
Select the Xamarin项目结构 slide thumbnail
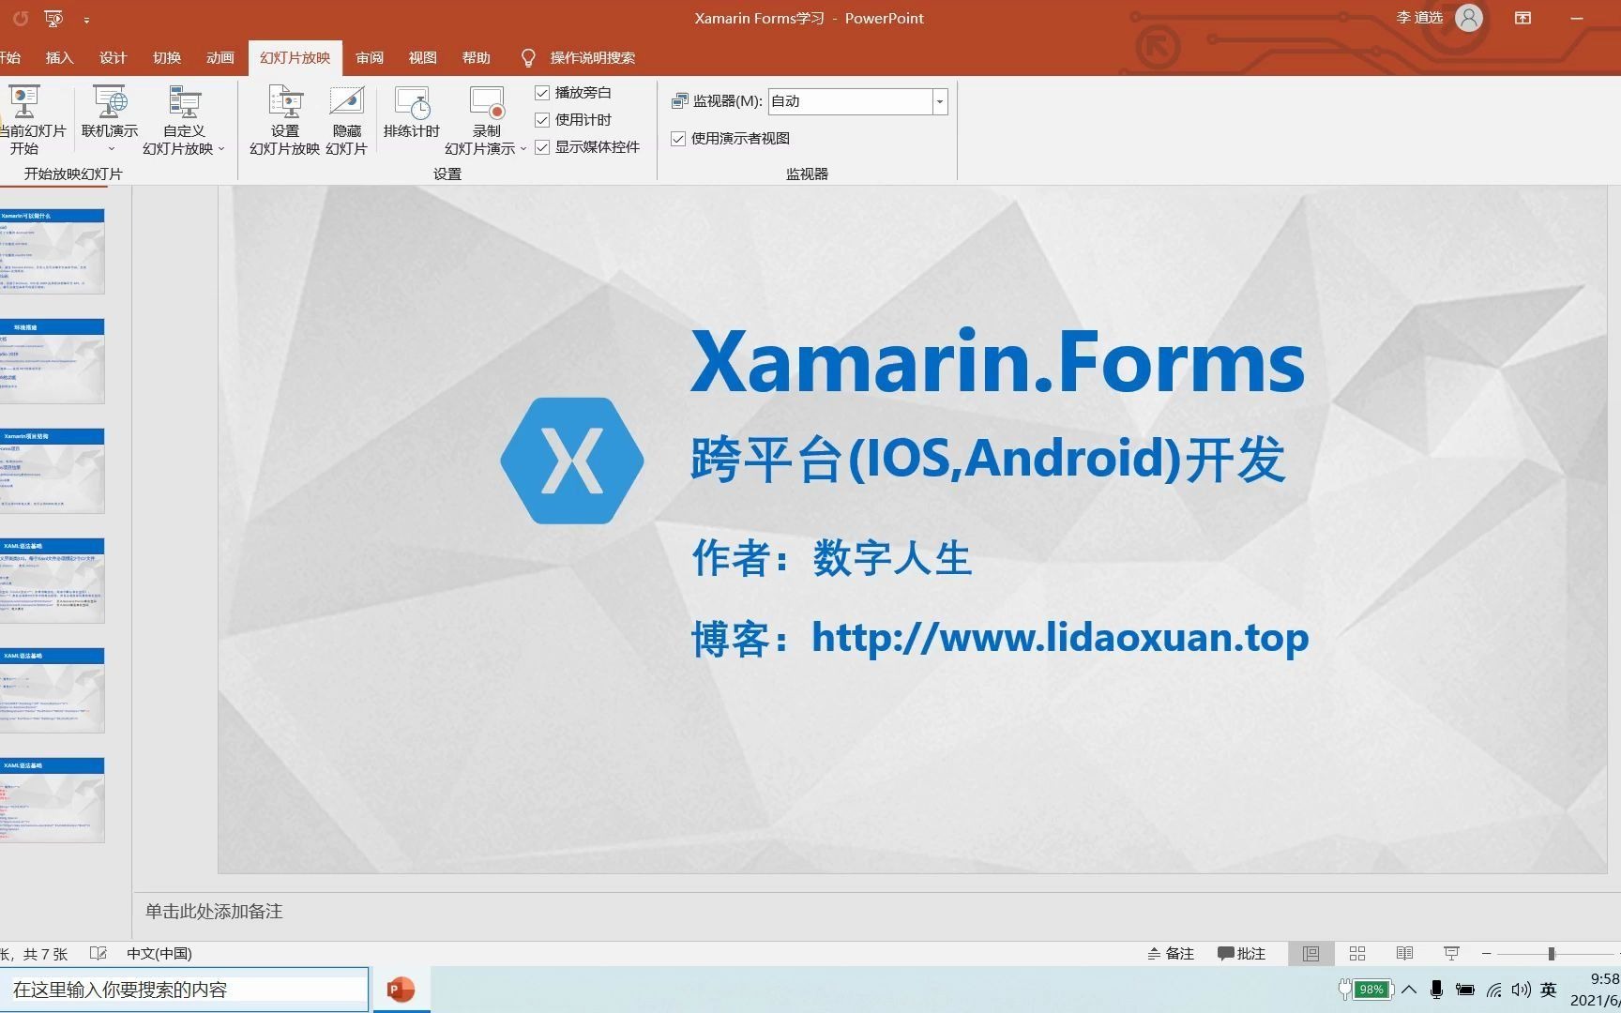coord(52,471)
